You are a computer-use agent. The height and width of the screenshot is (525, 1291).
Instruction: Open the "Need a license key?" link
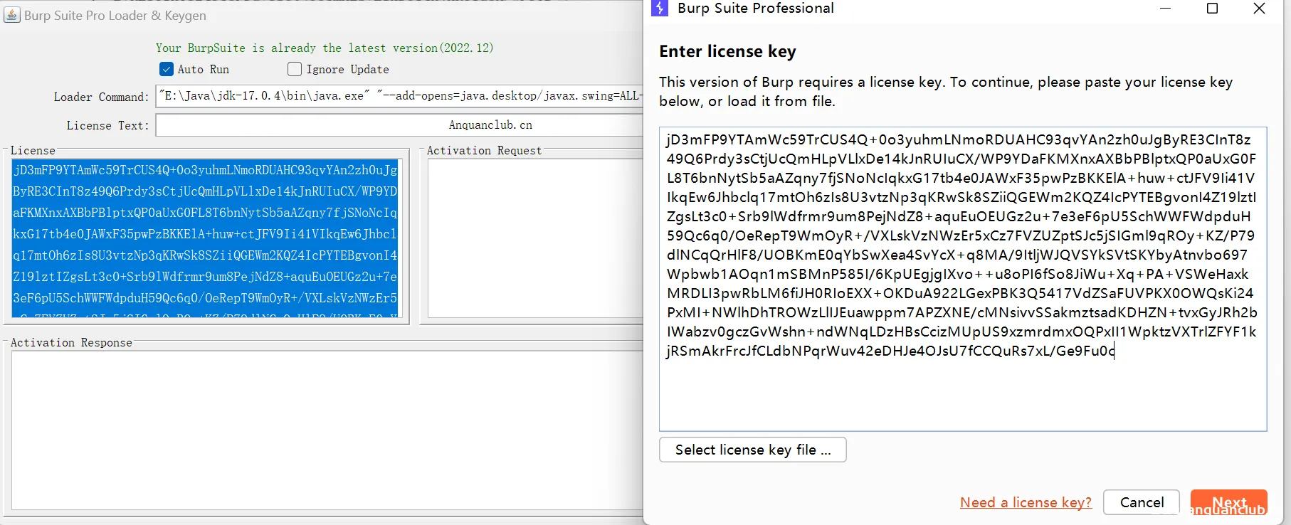[1025, 502]
